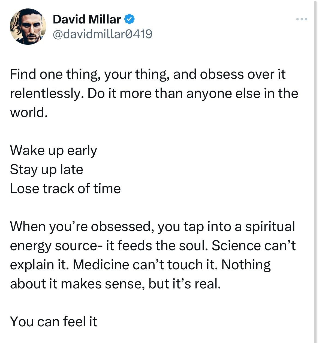Click the phrase 'it feeds the soul'

[157, 246]
